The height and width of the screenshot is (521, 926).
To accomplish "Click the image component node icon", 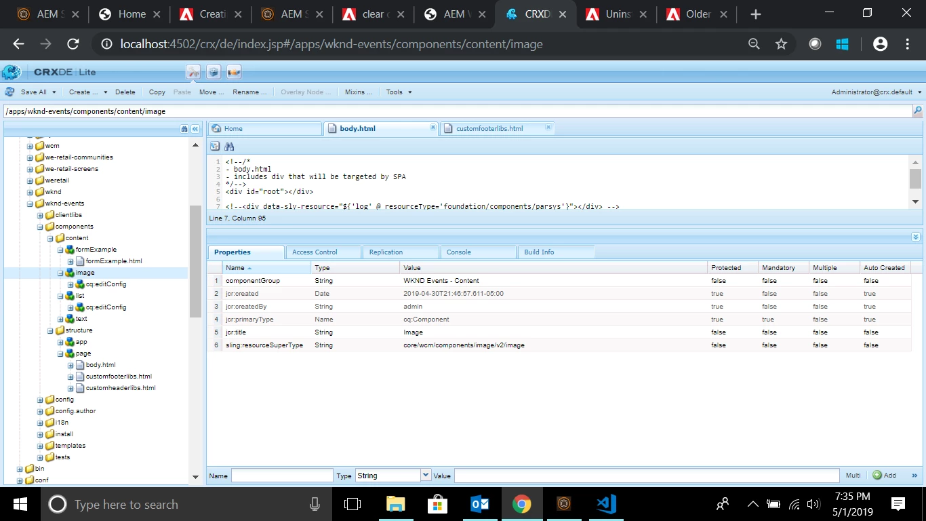I will 70,273.
